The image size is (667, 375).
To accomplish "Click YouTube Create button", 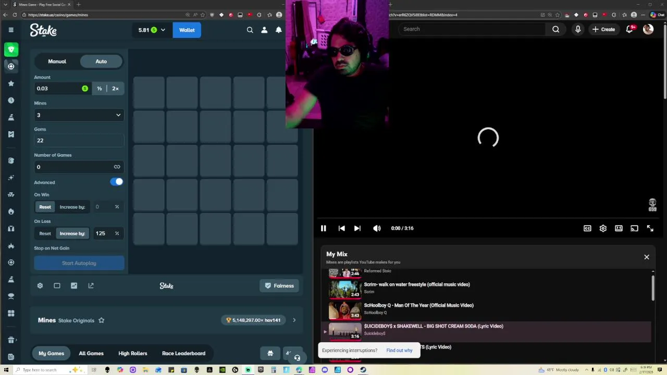I will 603,29.
